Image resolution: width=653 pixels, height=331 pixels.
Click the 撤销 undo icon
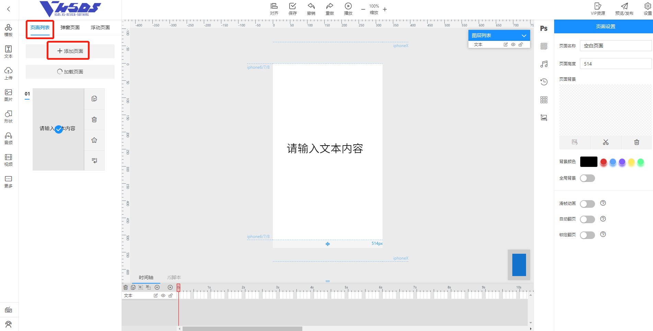(311, 9)
